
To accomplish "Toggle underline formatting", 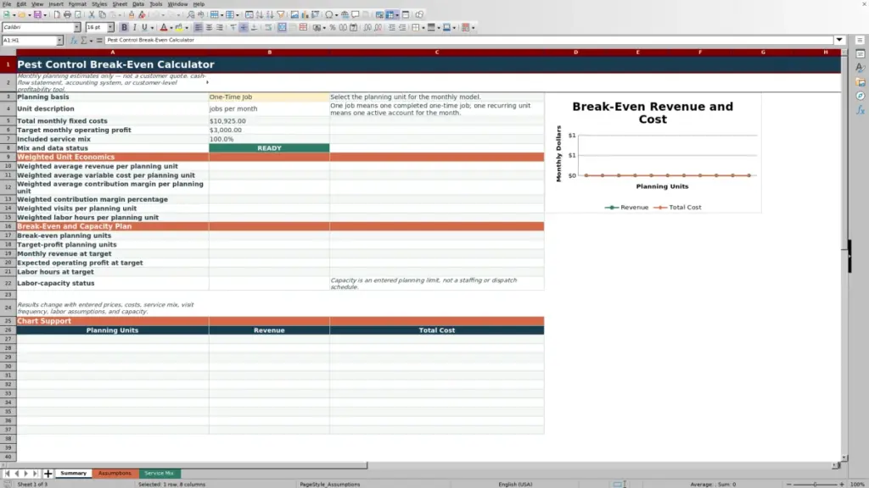I will (145, 27).
